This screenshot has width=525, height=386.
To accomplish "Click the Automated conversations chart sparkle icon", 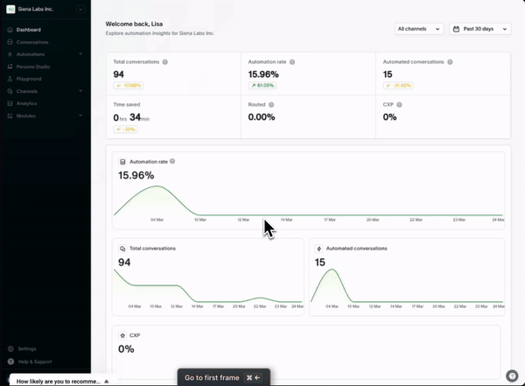I will click(x=319, y=249).
